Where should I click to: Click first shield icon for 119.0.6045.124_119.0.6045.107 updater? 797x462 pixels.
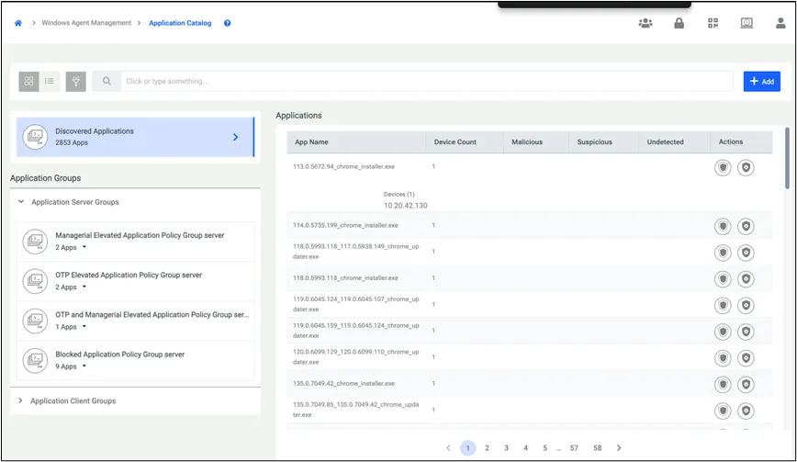coord(723,306)
